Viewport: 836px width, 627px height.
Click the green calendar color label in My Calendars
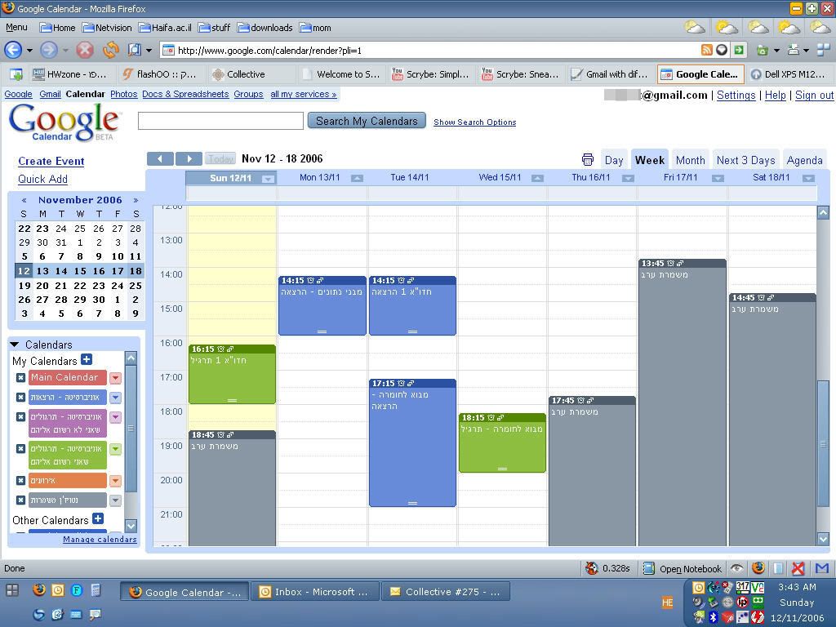pos(67,456)
